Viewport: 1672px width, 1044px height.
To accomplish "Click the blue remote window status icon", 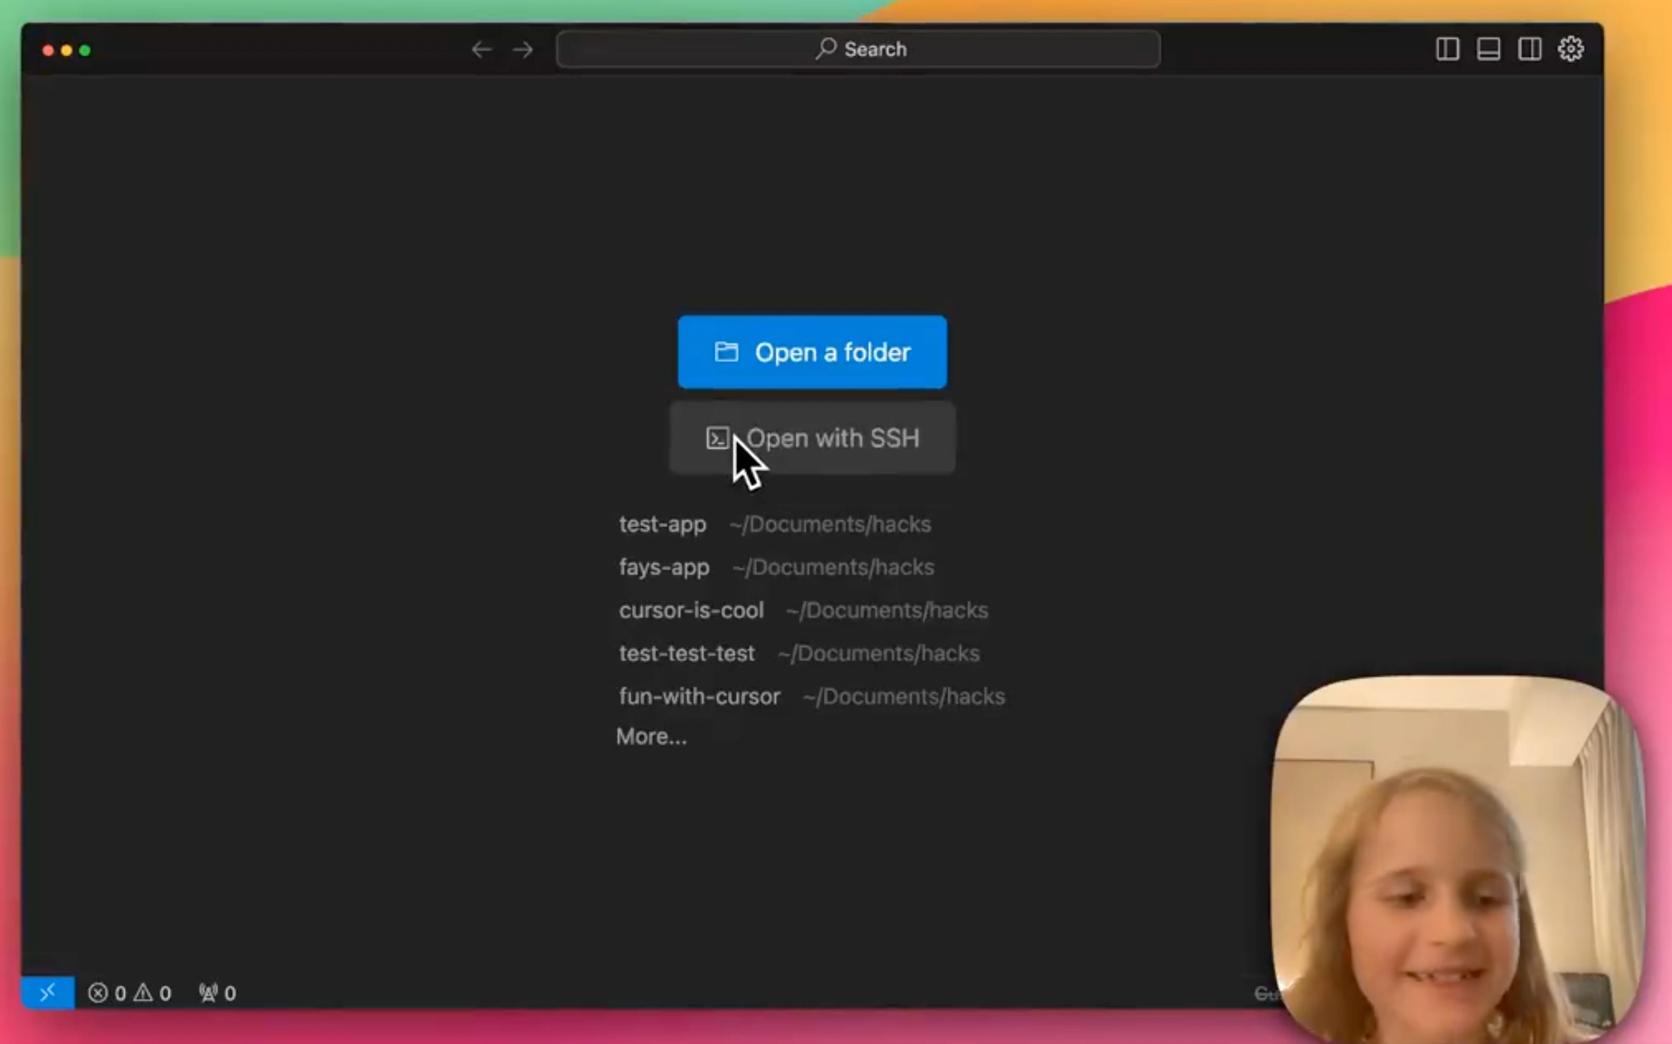I will pyautogui.click(x=48, y=992).
